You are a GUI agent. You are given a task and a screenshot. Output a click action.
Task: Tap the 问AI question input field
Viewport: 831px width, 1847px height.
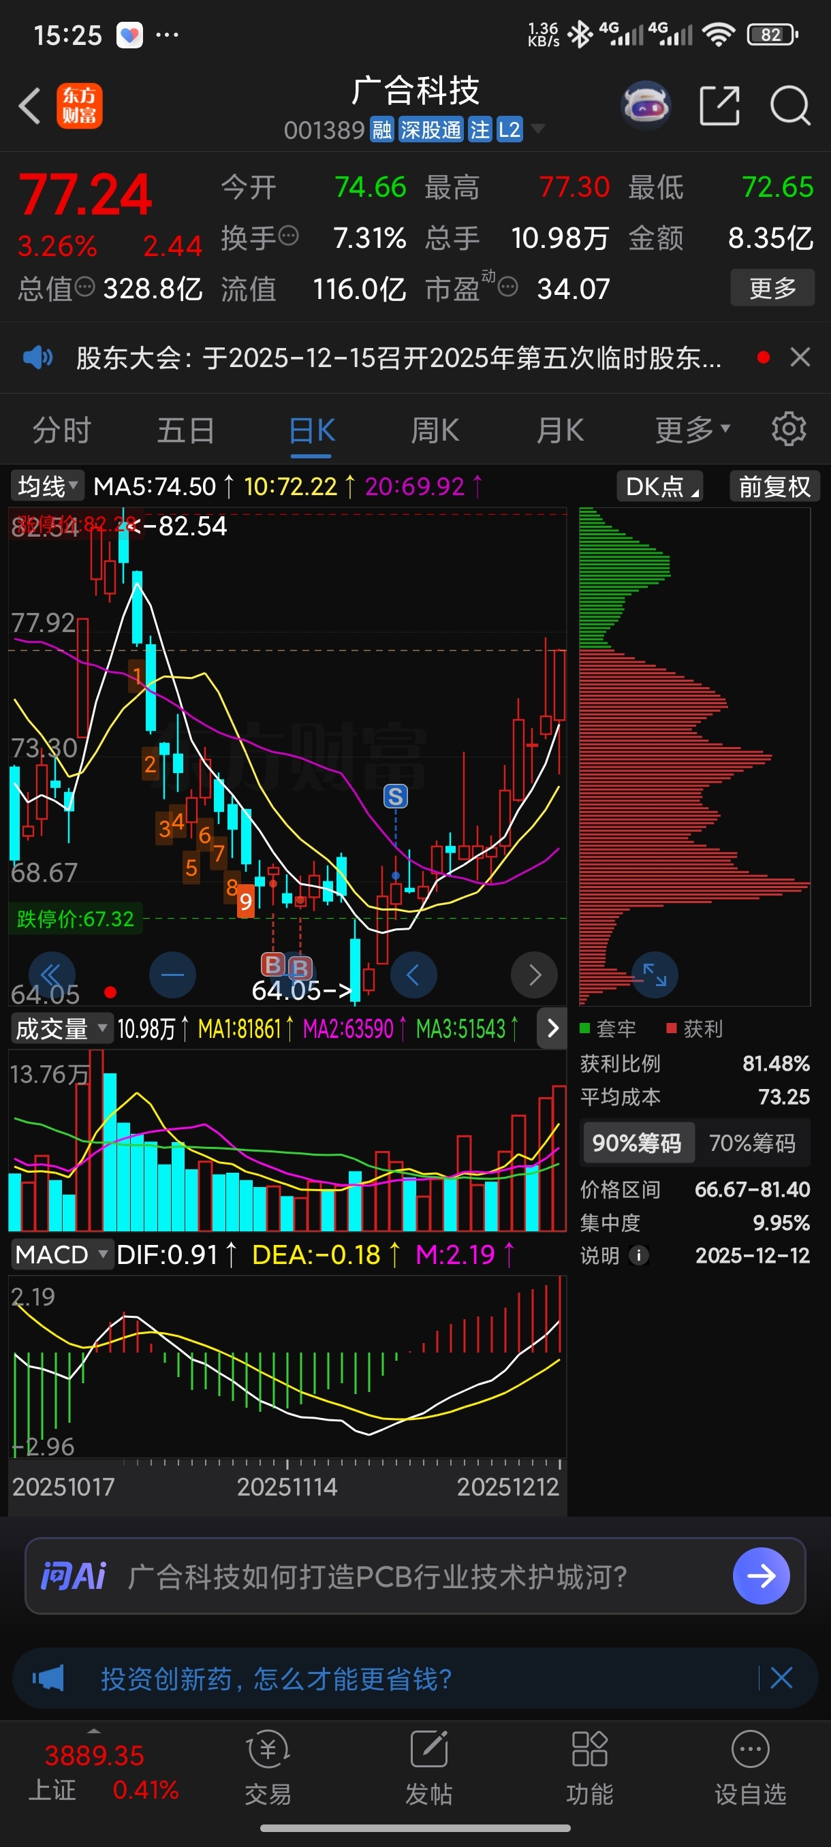coord(416,1575)
